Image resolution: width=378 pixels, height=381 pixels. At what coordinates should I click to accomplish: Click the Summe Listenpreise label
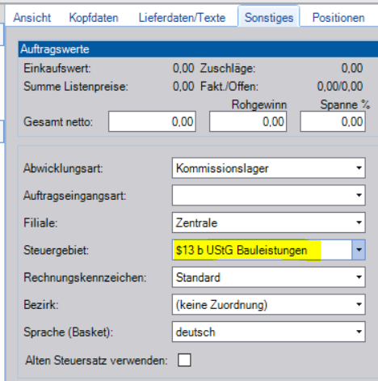click(x=76, y=87)
